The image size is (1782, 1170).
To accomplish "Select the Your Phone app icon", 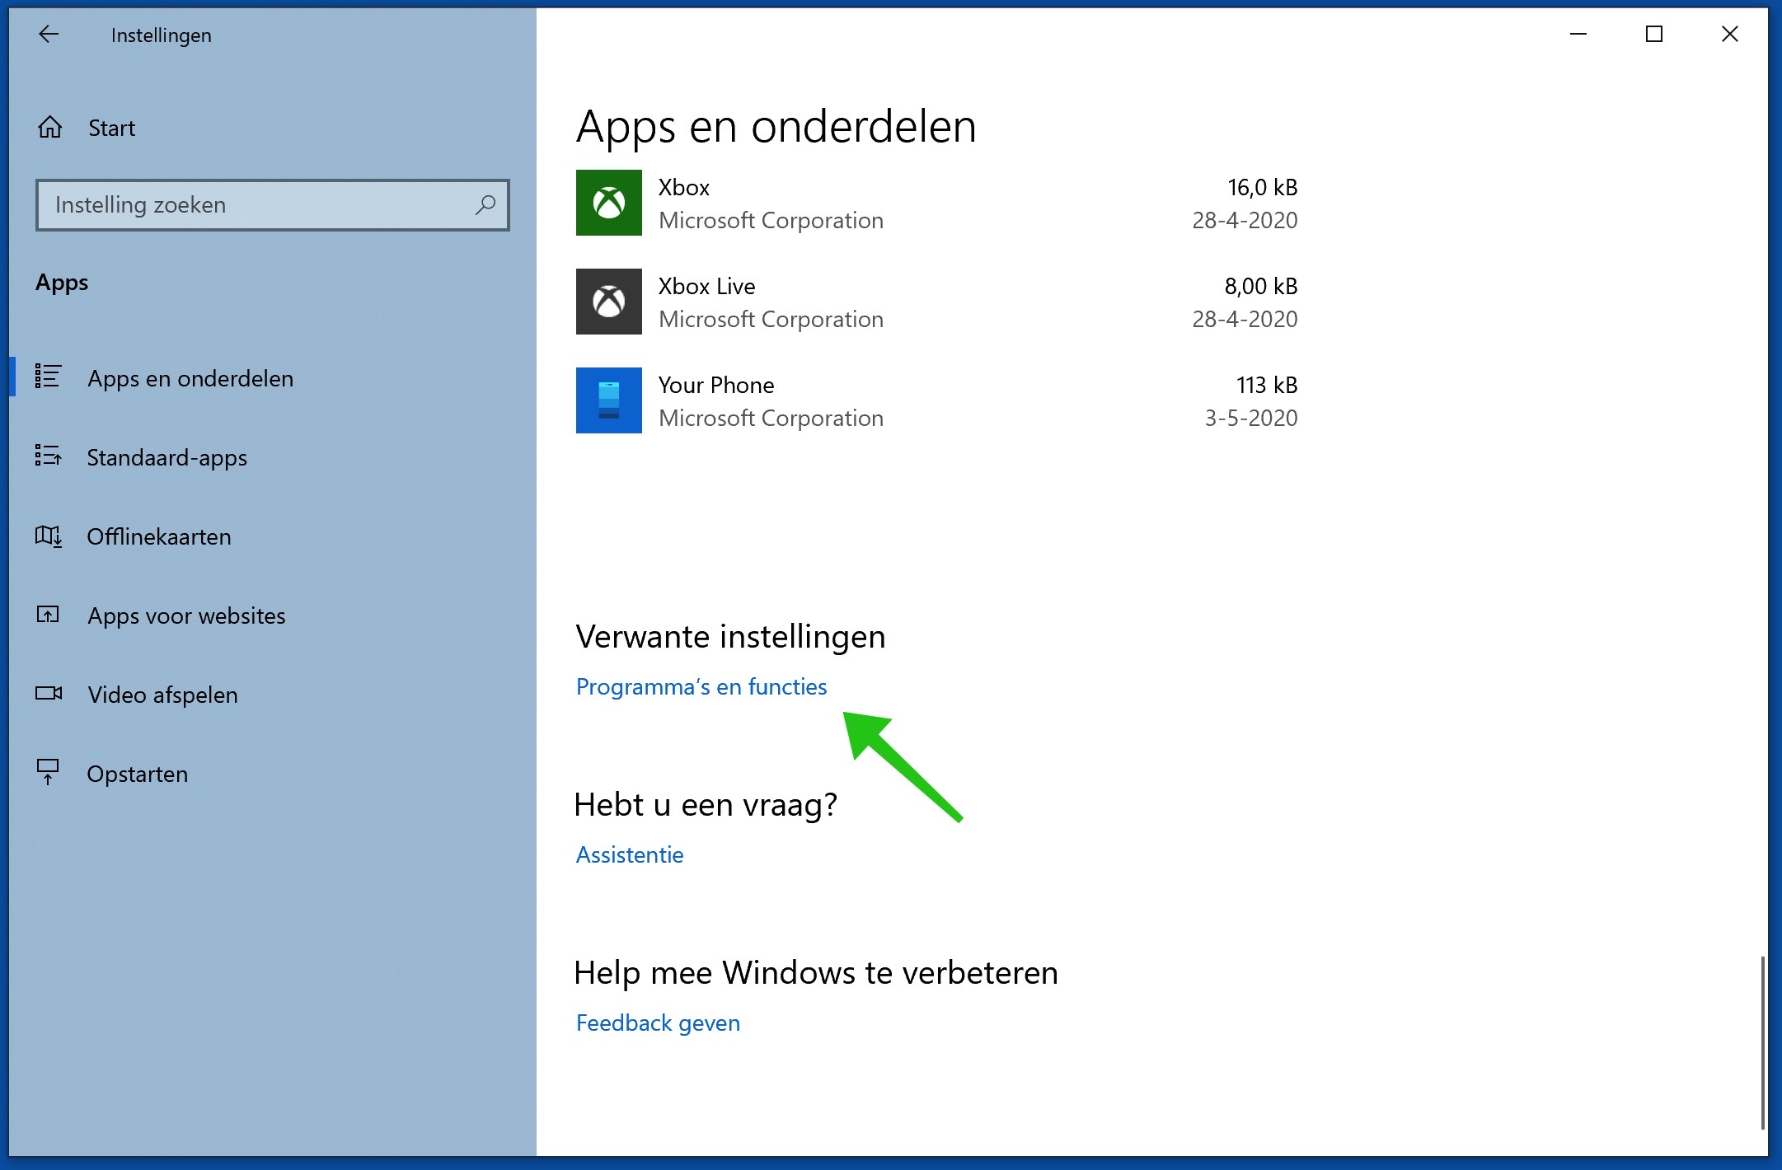I will click(x=608, y=400).
